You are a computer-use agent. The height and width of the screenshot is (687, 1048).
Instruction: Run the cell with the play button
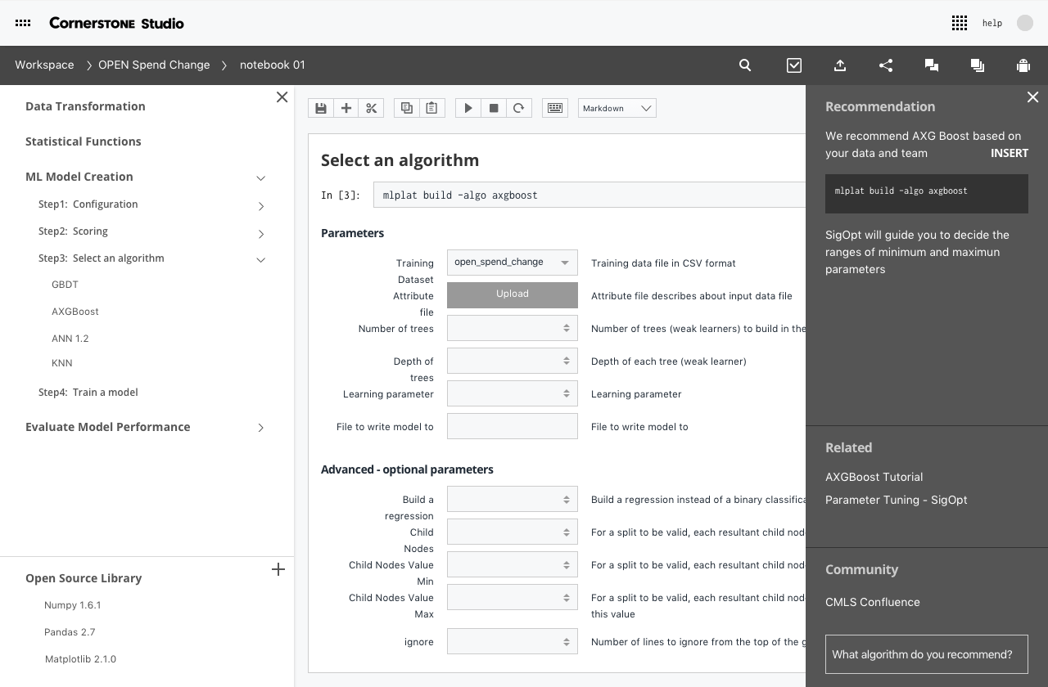click(468, 108)
